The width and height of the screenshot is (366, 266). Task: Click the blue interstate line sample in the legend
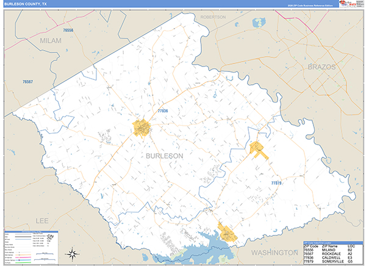click(x=23, y=260)
